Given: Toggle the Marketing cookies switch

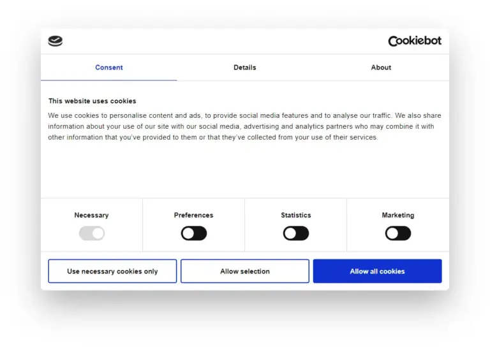Looking at the screenshot, I should [398, 233].
